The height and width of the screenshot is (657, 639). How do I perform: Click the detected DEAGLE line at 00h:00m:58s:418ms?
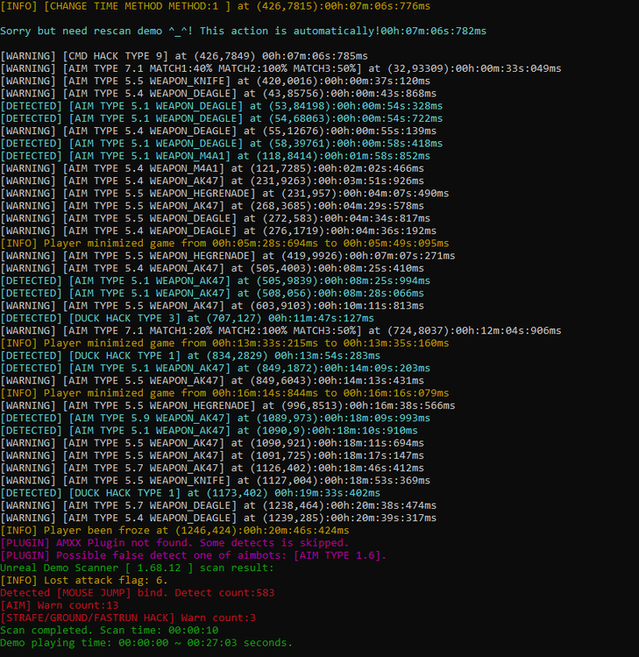click(x=222, y=144)
